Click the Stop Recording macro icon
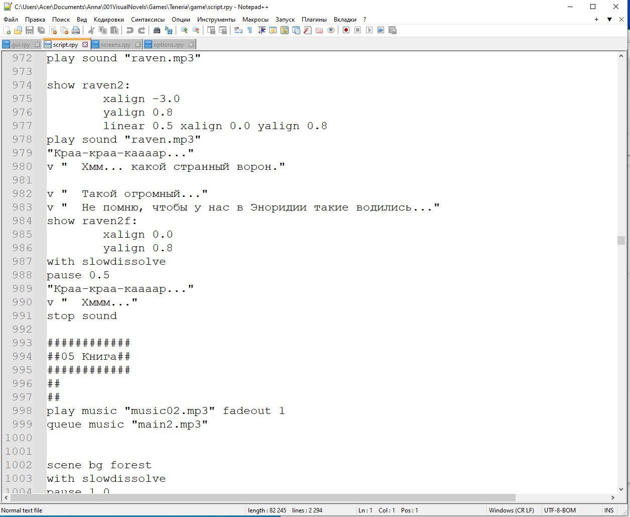This screenshot has height=517, width=630. (x=357, y=30)
